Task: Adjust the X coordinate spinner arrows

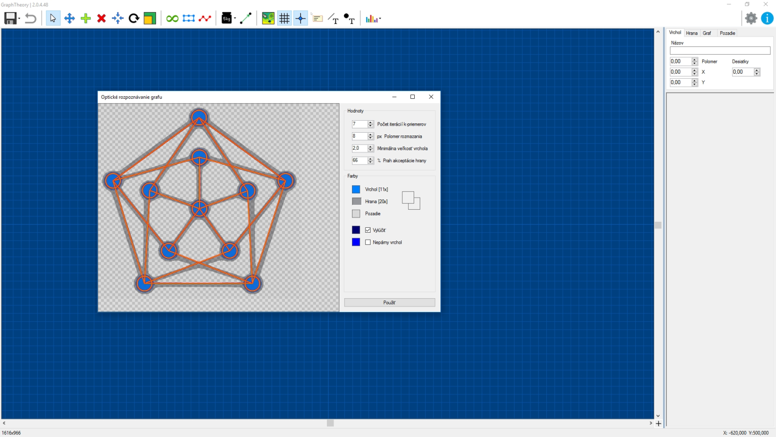Action: coord(695,72)
